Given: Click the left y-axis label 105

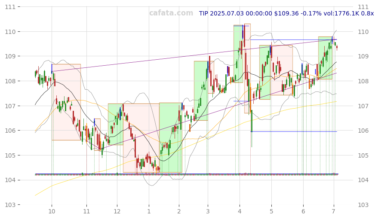Looking at the screenshot, I should pos(10,155).
